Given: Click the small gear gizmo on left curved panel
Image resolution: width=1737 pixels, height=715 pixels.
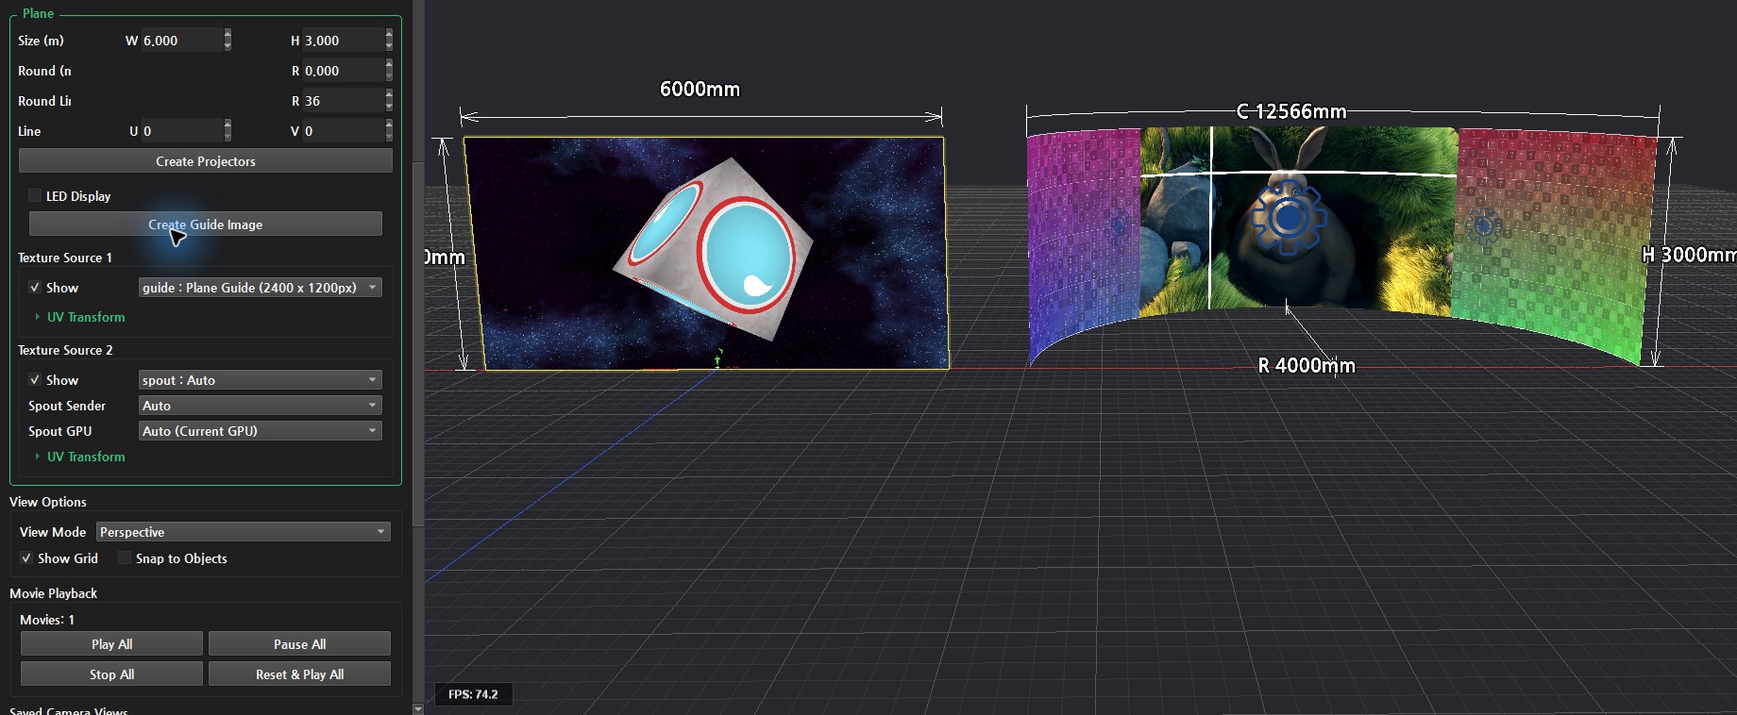Looking at the screenshot, I should click(x=1119, y=226).
